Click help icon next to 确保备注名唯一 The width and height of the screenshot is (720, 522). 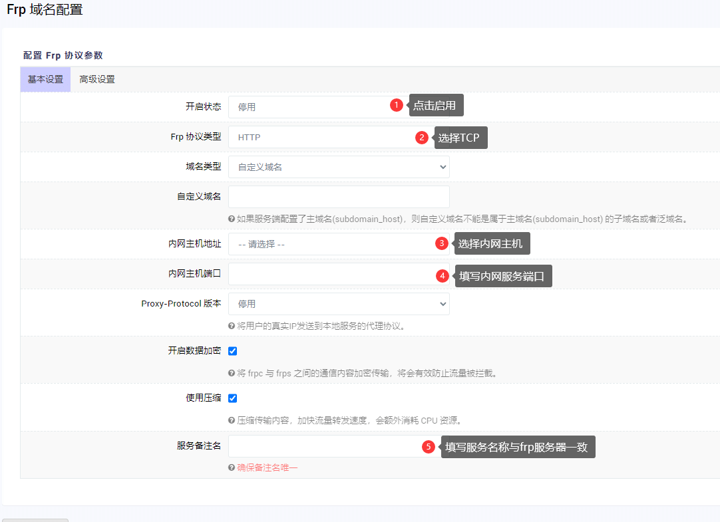click(232, 467)
